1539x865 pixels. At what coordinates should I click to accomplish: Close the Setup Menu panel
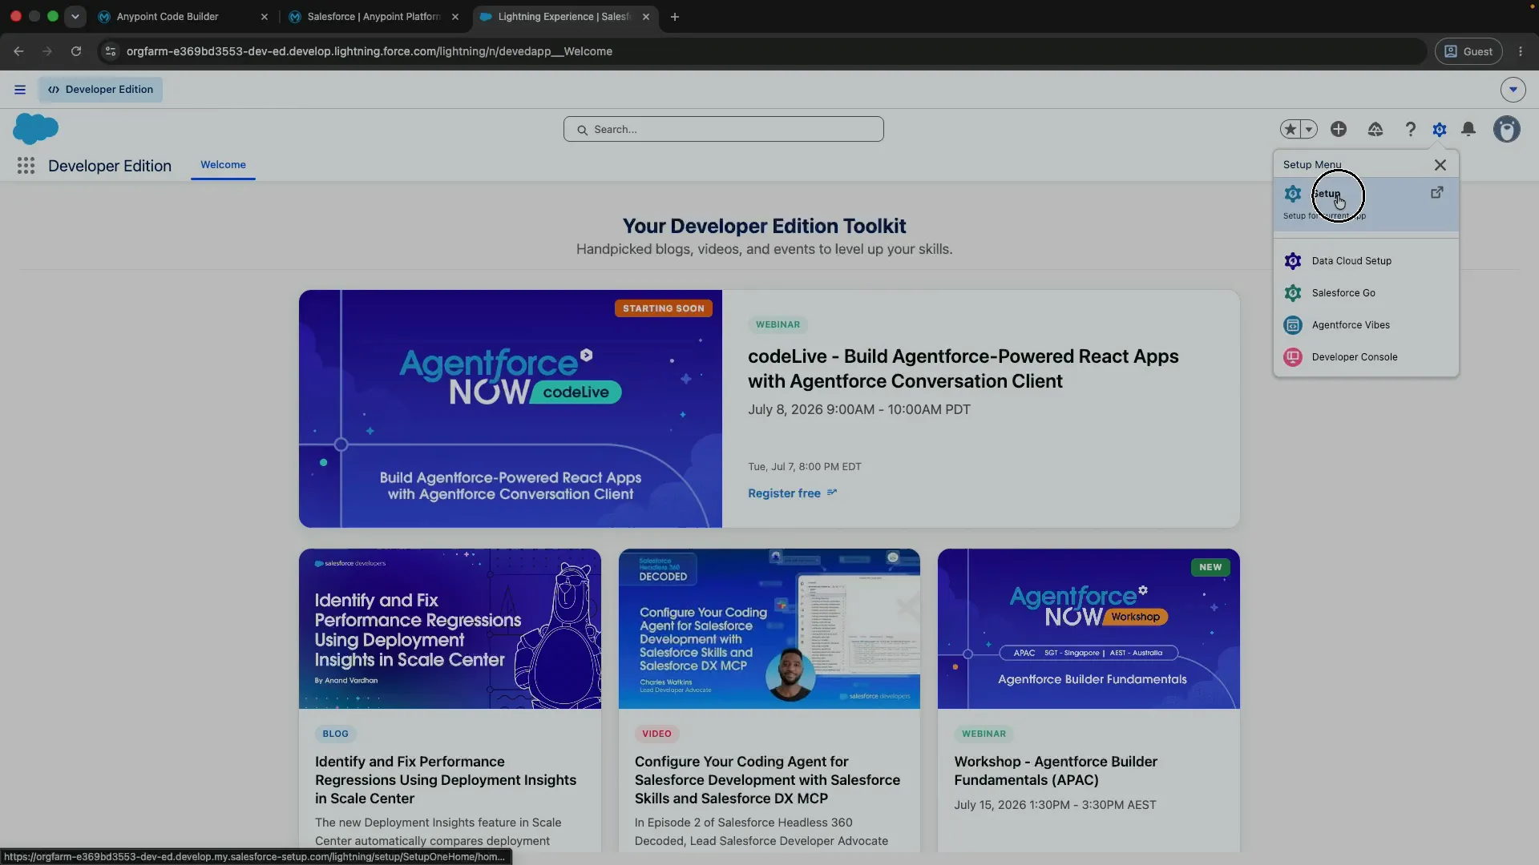point(1440,165)
